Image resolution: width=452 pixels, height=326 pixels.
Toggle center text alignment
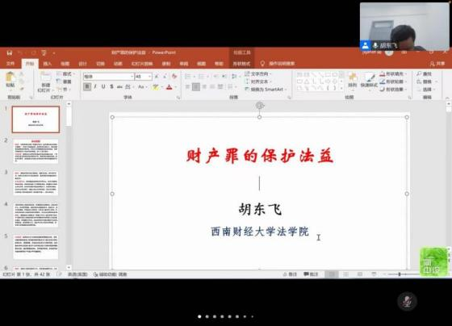tap(196, 86)
